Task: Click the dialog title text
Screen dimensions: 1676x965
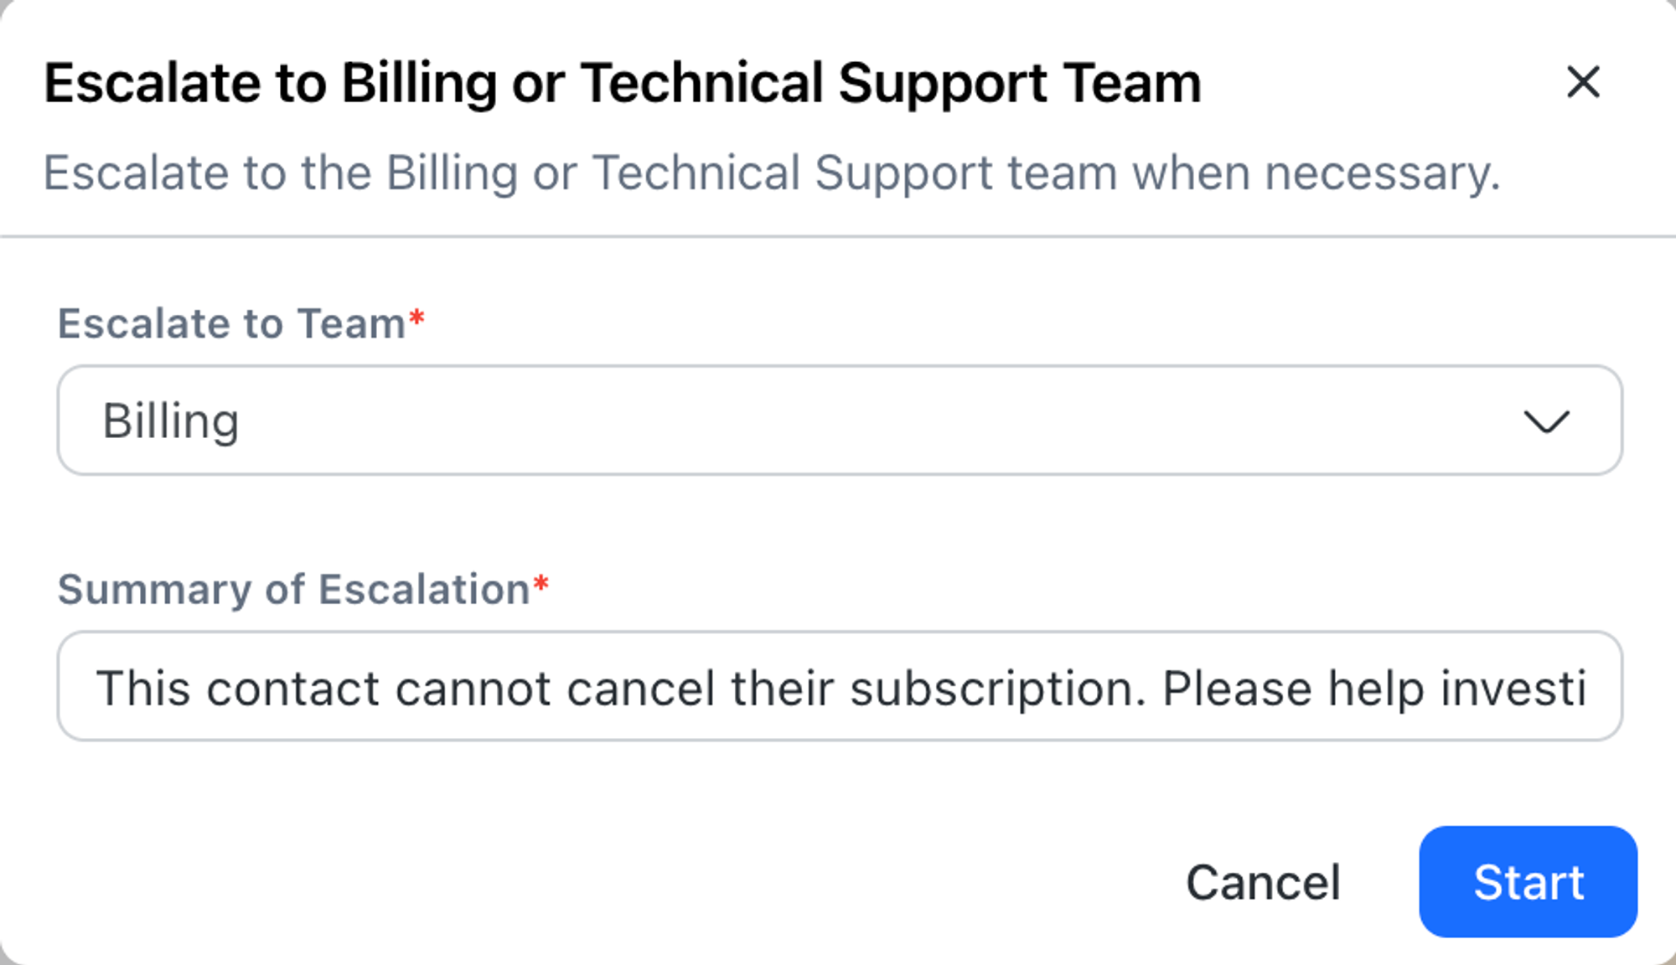Action: (x=622, y=84)
